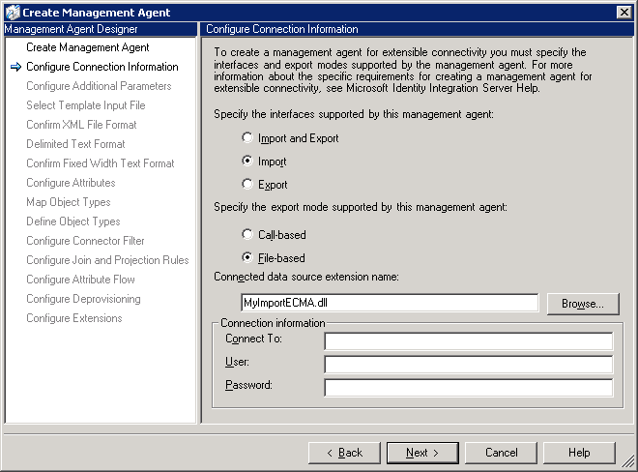Open the Create Management Agent step
638x472 pixels.
[87, 47]
